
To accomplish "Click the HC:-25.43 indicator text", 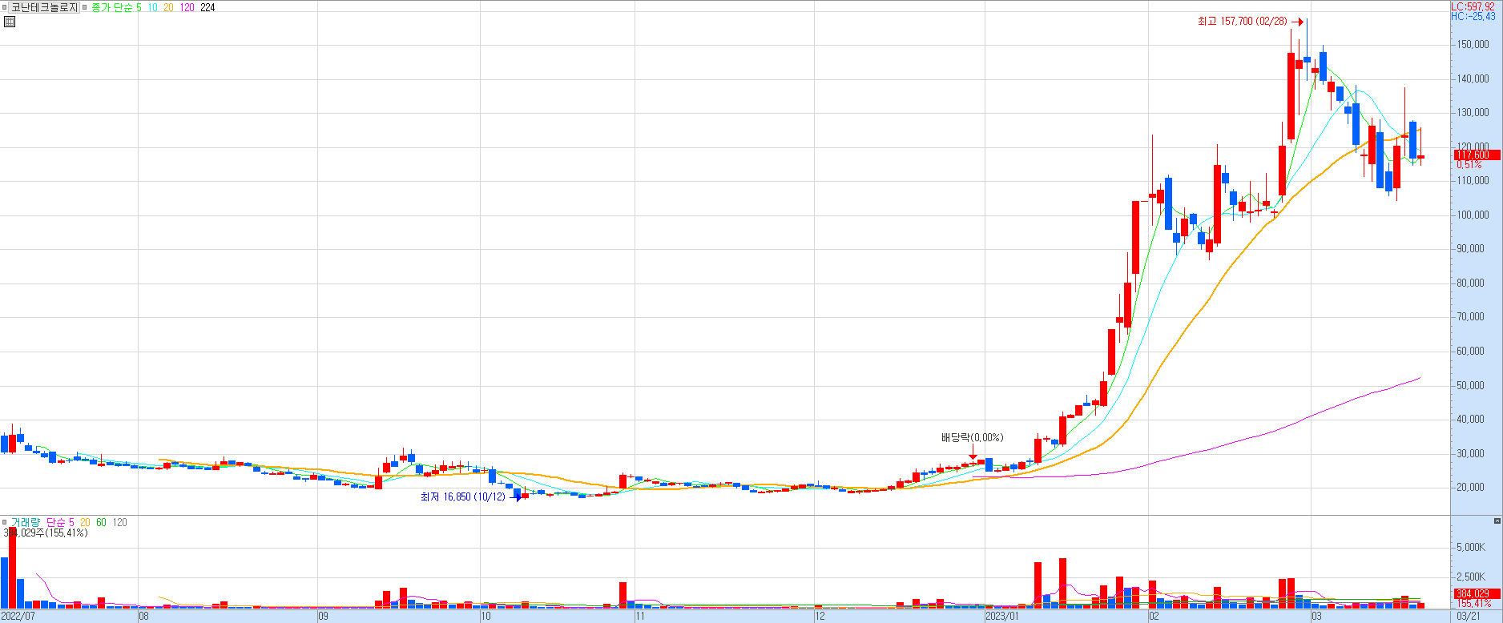I will click(1473, 16).
